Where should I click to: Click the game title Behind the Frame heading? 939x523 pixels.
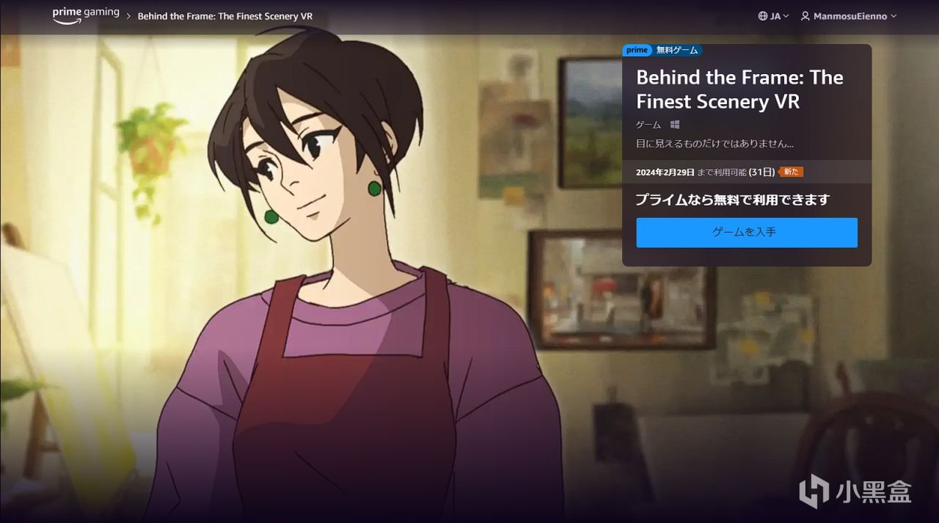739,89
